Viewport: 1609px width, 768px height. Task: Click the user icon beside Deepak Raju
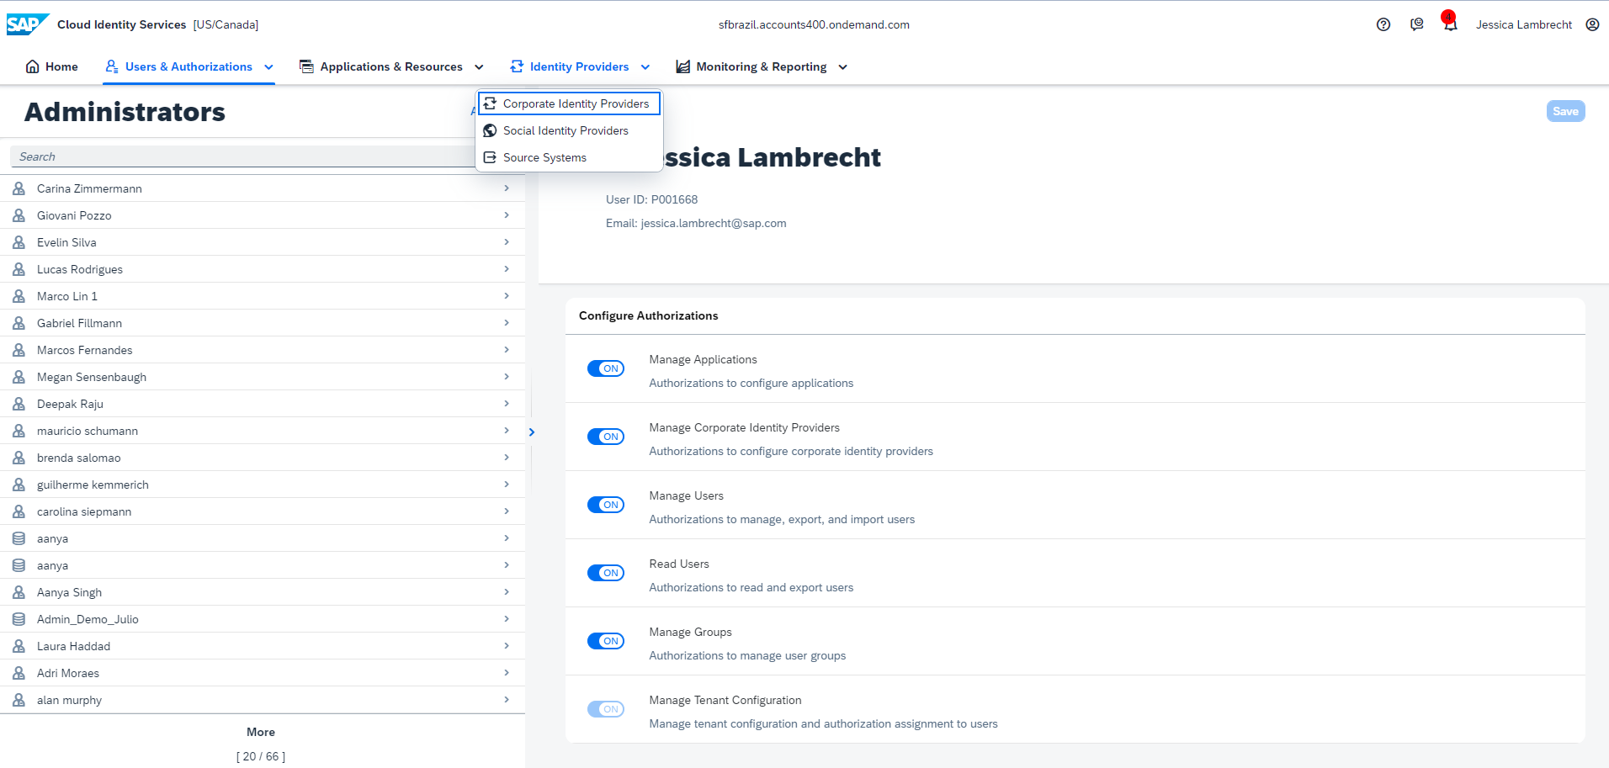(x=19, y=404)
